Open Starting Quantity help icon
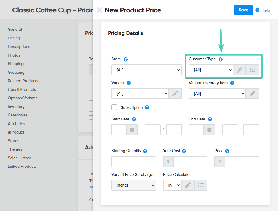Screen dimensions: 278x211 (x=145, y=151)
